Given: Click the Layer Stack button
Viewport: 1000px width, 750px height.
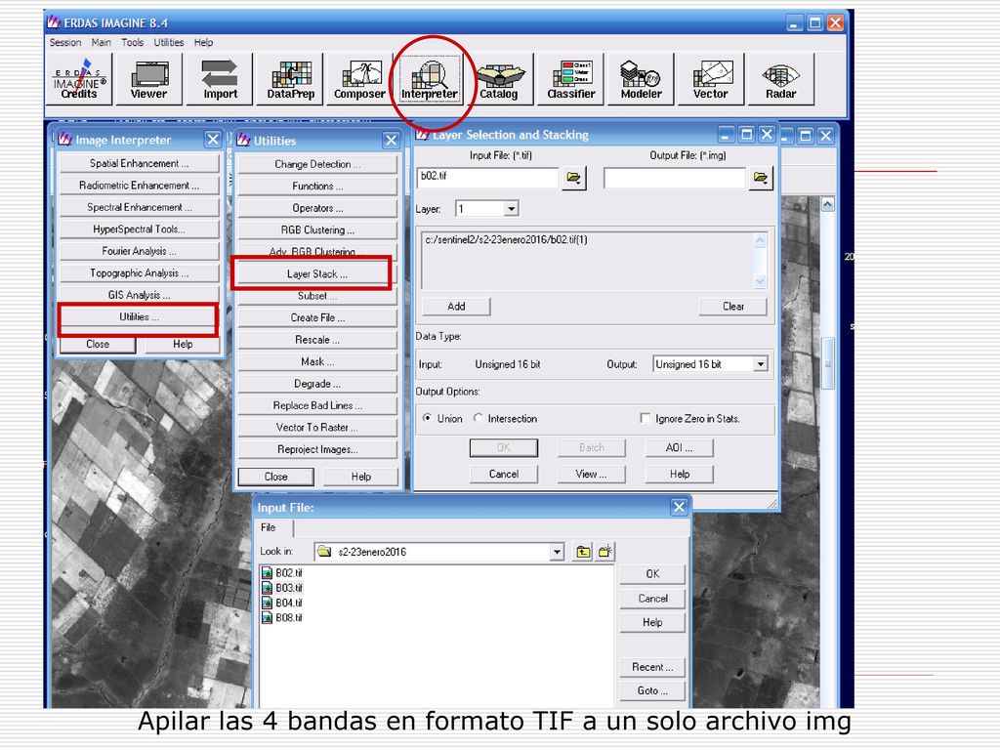Looking at the screenshot, I should coord(317,273).
